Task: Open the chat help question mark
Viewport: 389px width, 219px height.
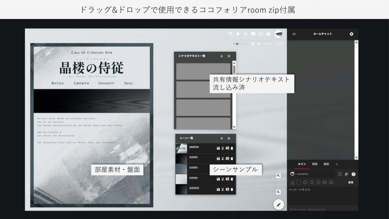Action: [354, 174]
